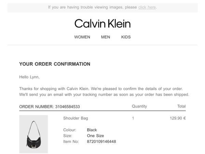Click the Quantity column header
Screen dimensions: 205x154
(139, 106)
